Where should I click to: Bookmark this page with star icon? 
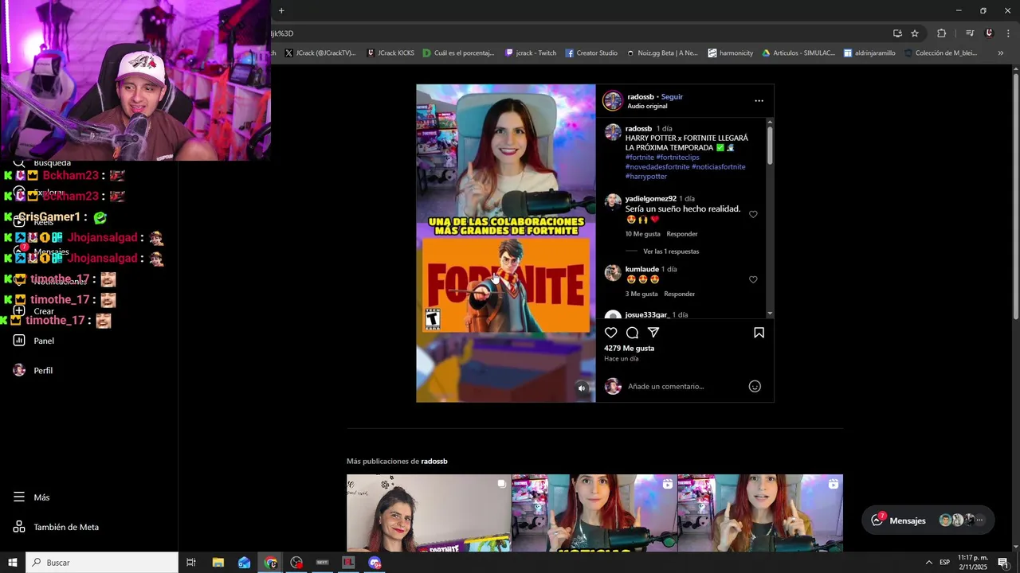pyautogui.click(x=915, y=33)
